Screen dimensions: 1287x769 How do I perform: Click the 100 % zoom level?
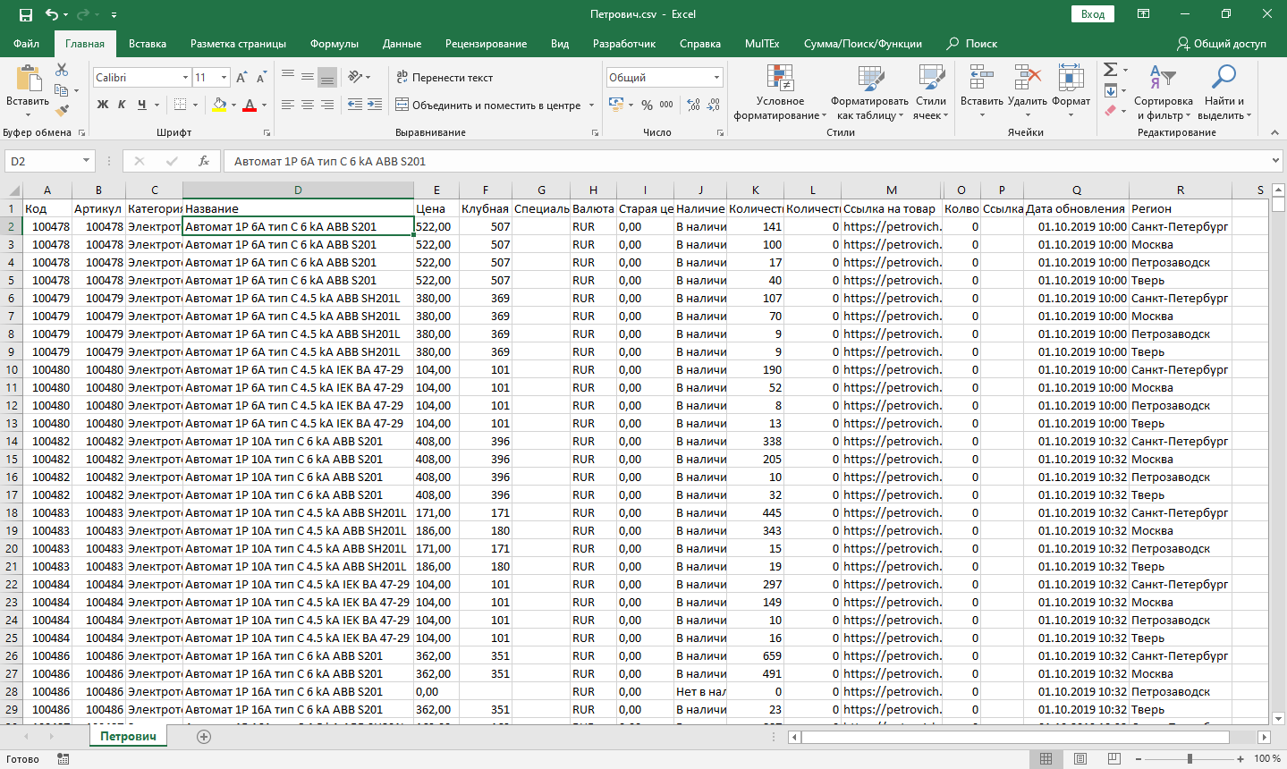[1266, 758]
